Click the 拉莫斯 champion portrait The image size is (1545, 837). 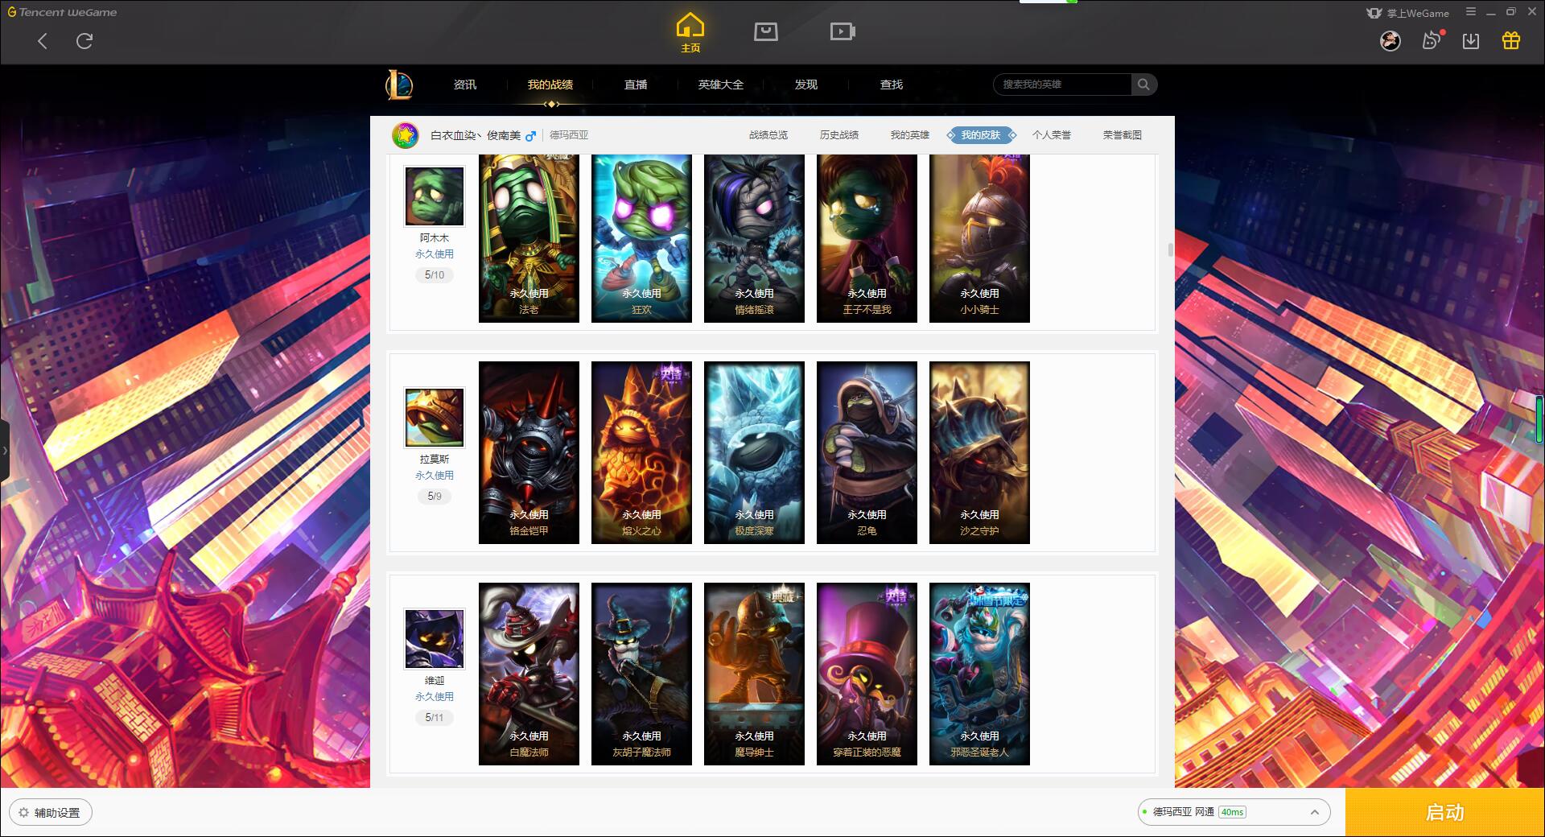(435, 418)
